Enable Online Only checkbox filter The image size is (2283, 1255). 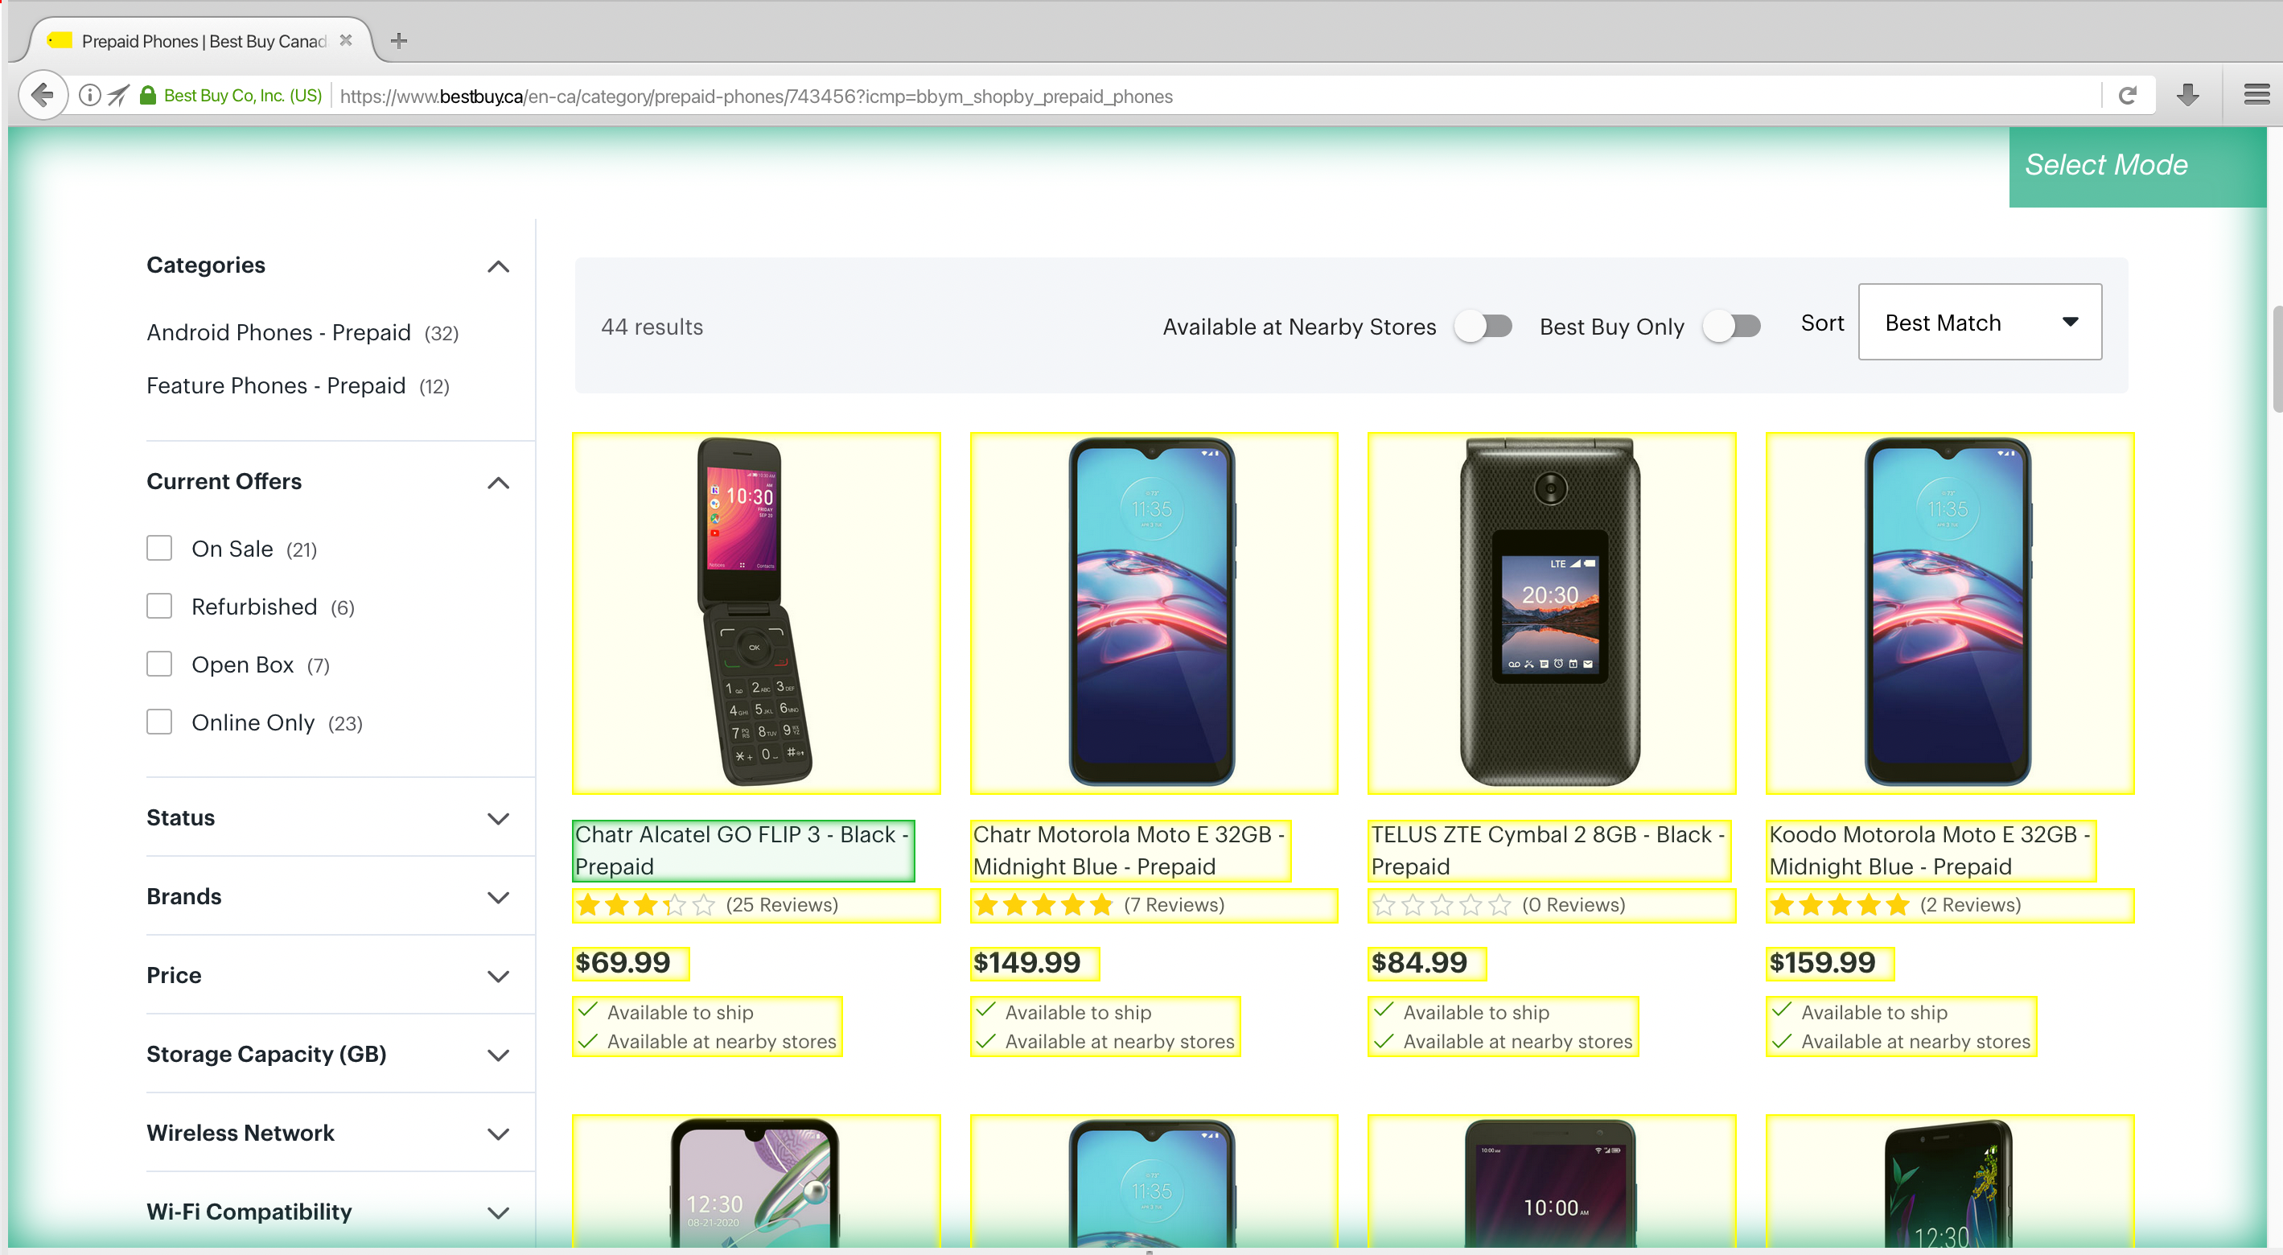point(159,720)
